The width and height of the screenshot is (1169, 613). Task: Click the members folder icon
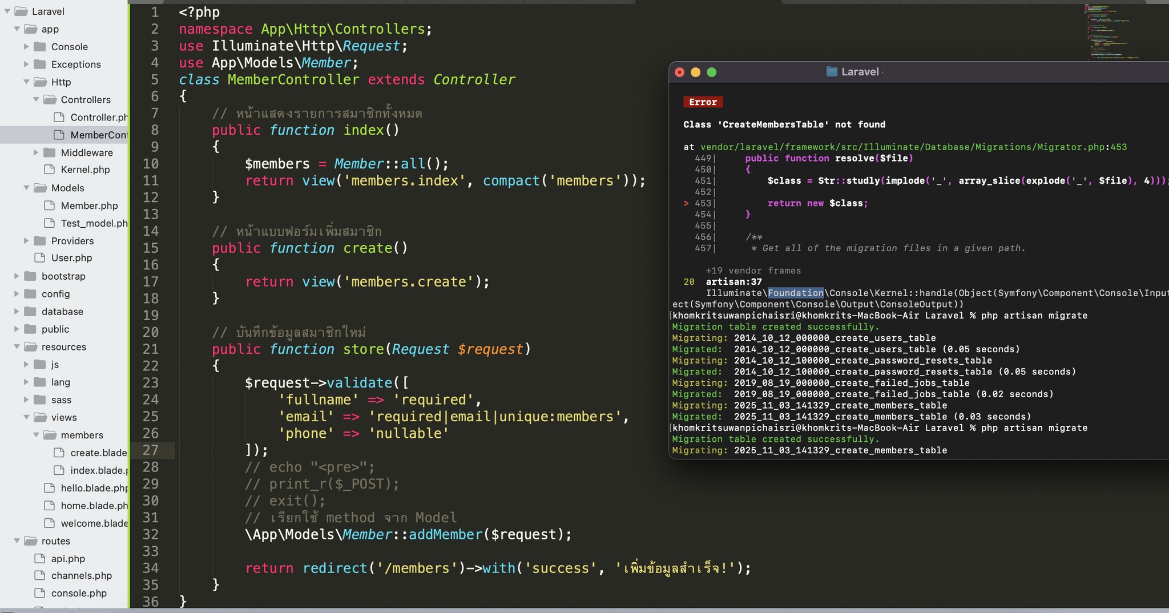(x=50, y=435)
